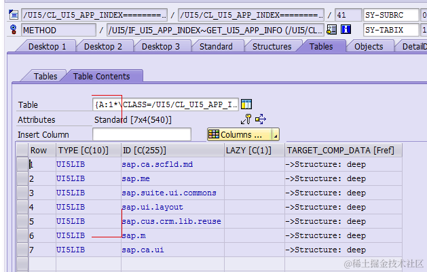Select row 6 using its row selector
Screen dimensions: 427x272
coord(22,235)
